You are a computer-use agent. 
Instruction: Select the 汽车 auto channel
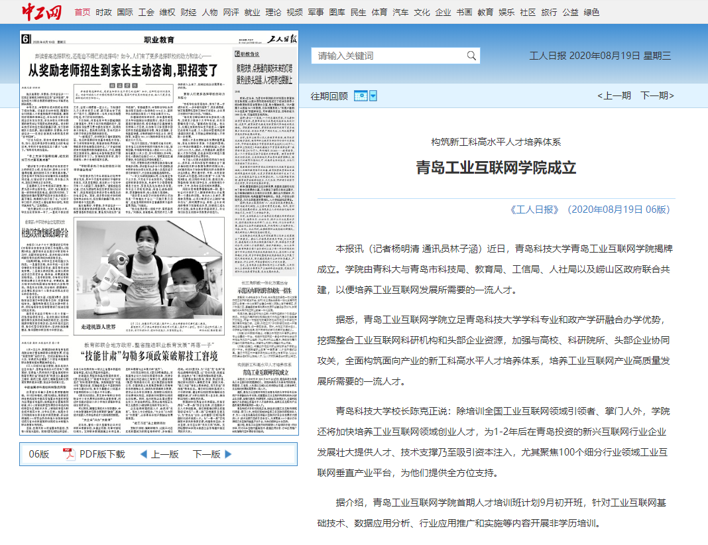[x=400, y=12]
